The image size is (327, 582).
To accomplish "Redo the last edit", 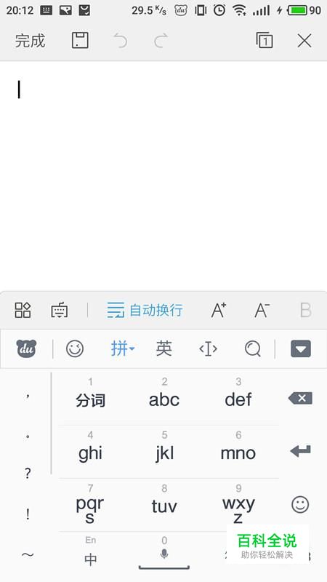I will [x=161, y=41].
